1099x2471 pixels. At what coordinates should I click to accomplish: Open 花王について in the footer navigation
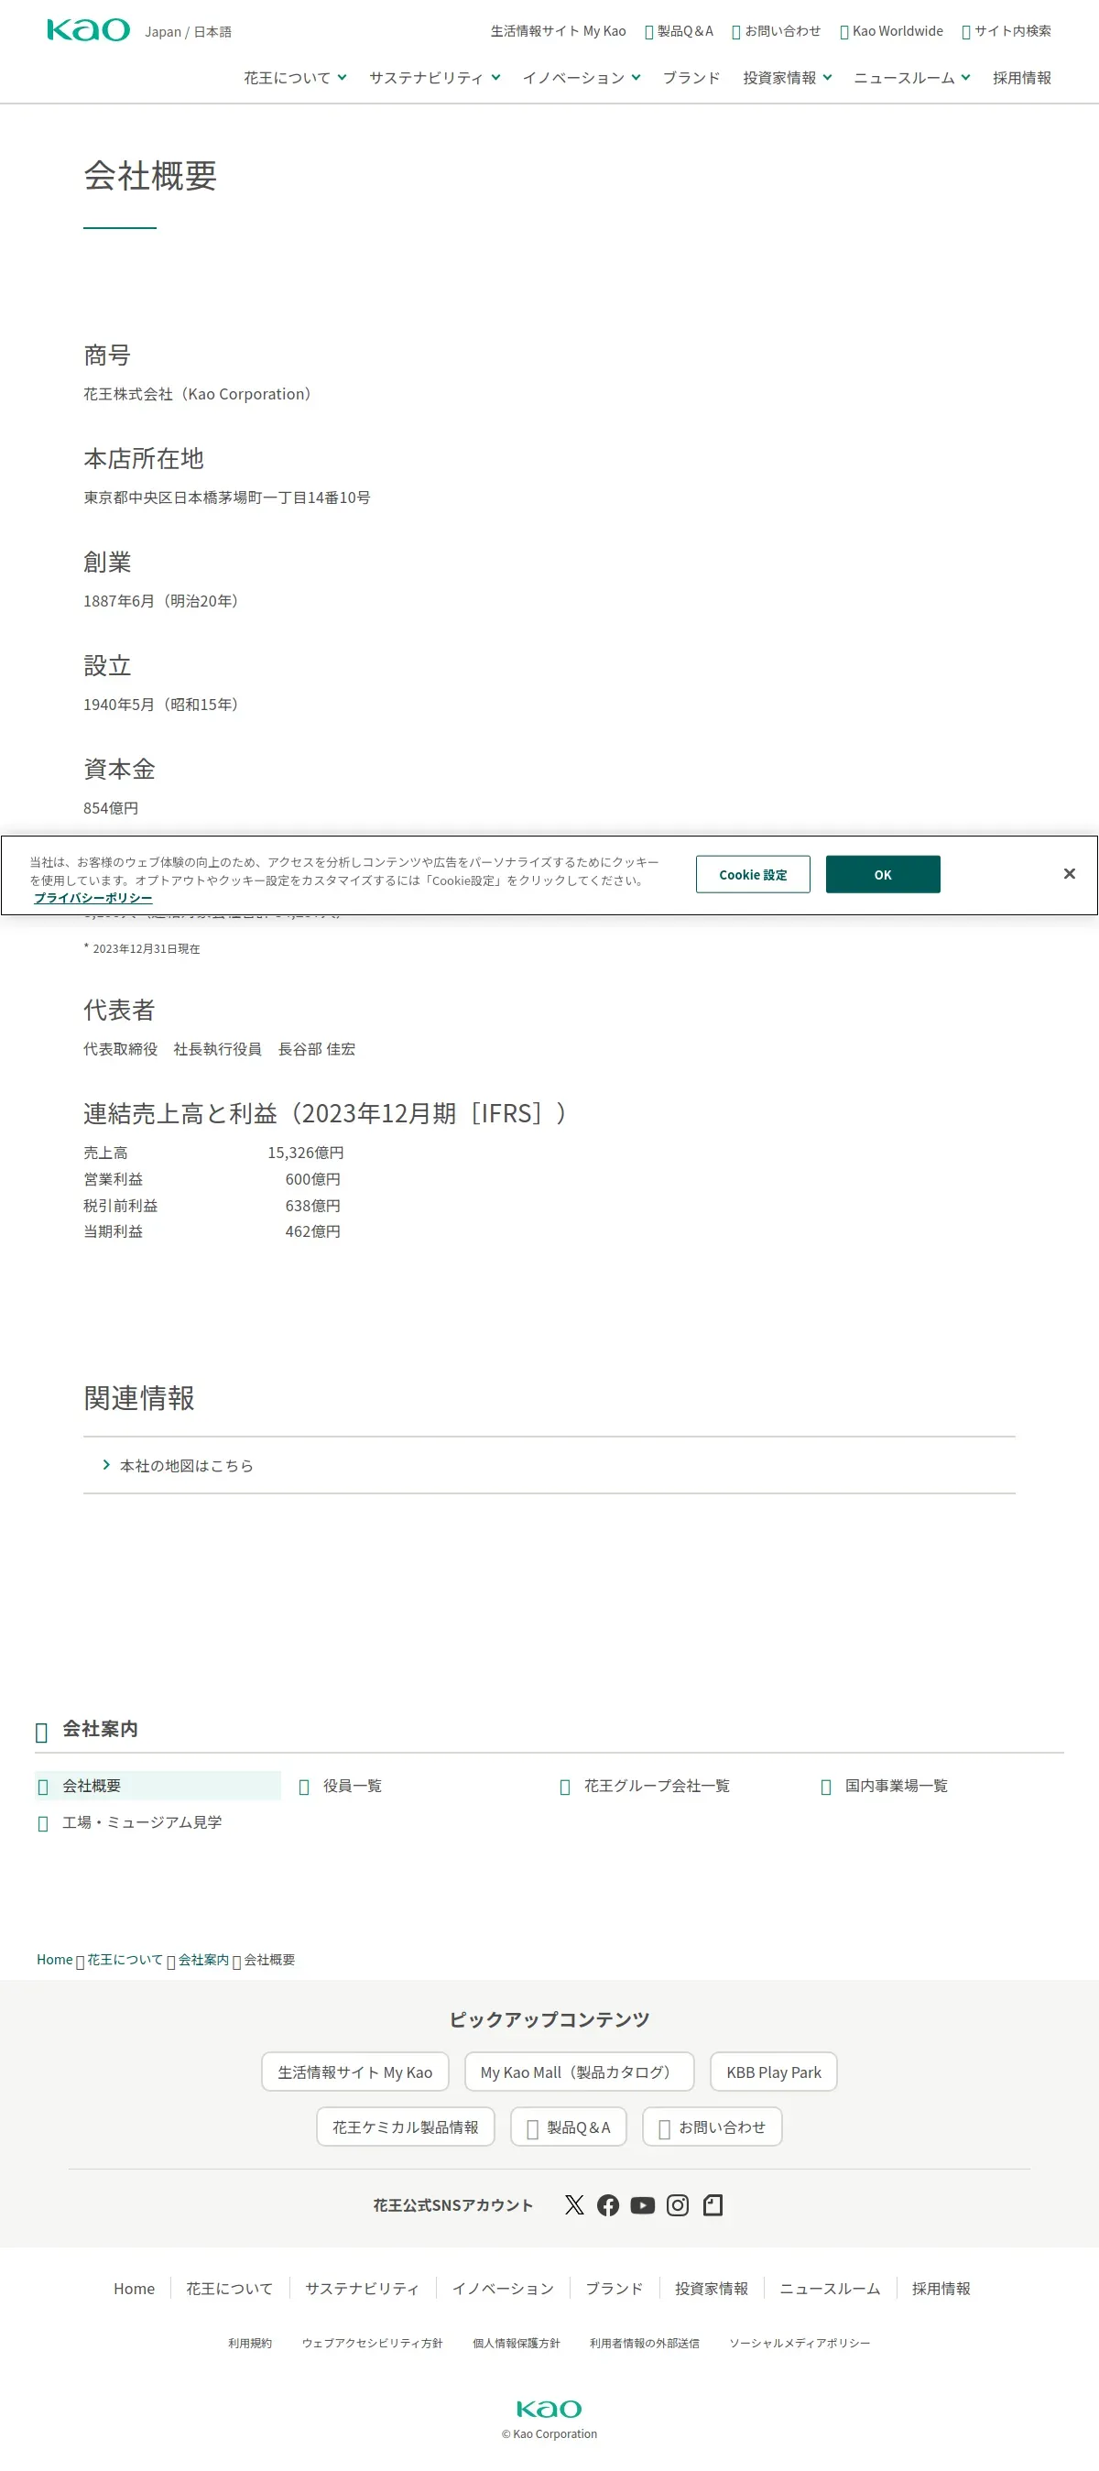(x=229, y=2288)
